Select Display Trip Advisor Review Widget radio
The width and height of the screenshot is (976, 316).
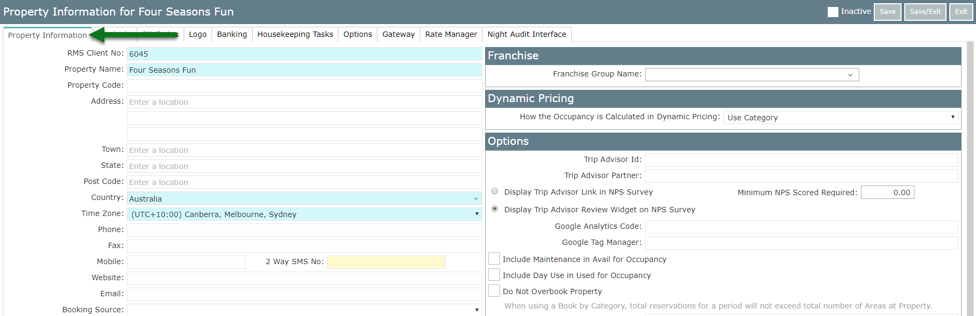pyautogui.click(x=495, y=209)
